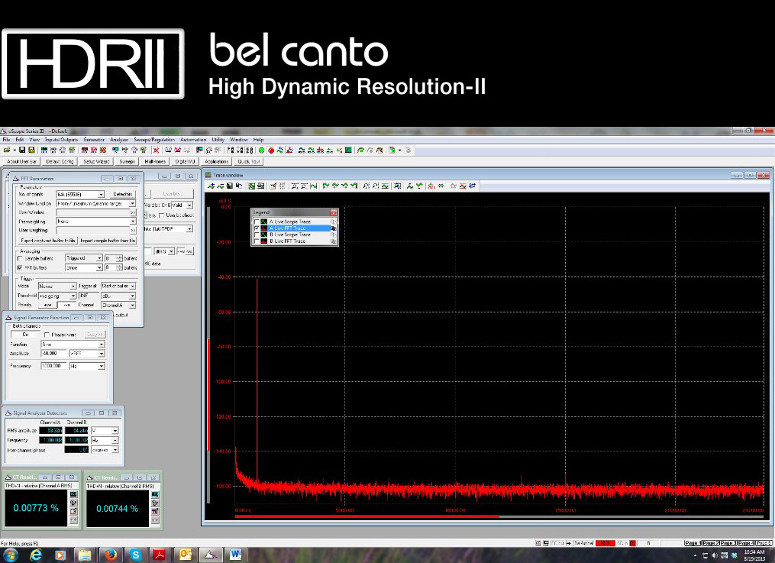Open the Preweighting dropdown

point(132,222)
